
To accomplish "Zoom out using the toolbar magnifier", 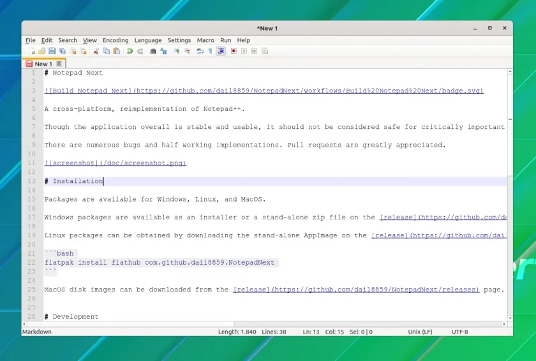I will (x=186, y=51).
